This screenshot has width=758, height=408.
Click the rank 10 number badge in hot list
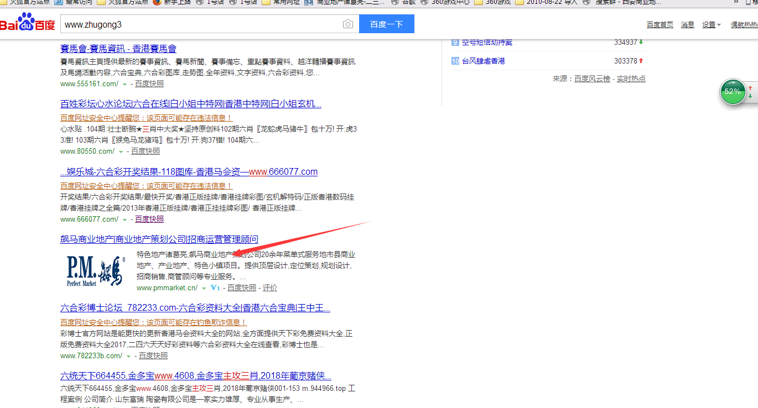(x=455, y=61)
